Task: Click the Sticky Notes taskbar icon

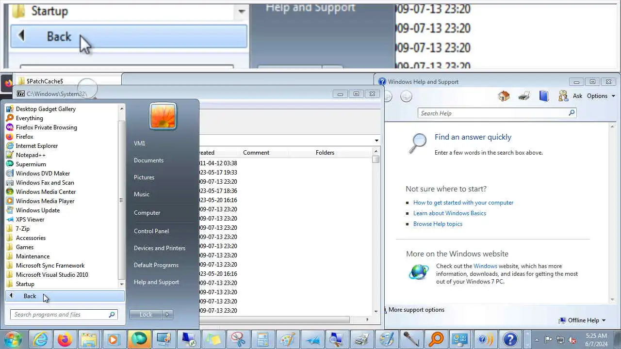Action: (x=213, y=339)
